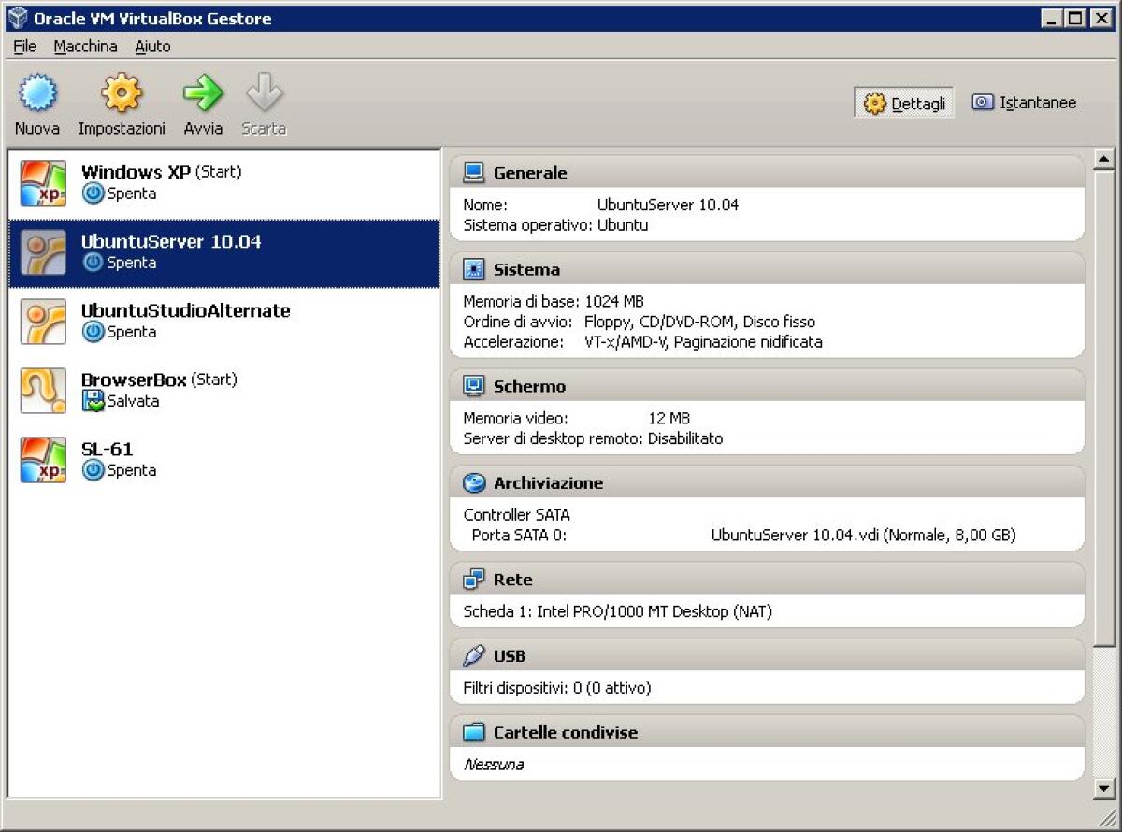Open the Aiuto menu
The height and width of the screenshot is (832, 1122).
coord(151,46)
